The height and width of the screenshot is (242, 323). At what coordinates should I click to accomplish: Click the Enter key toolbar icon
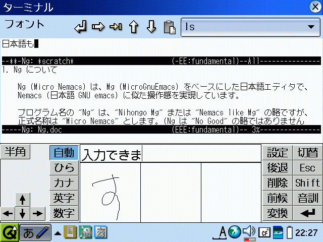point(81,27)
